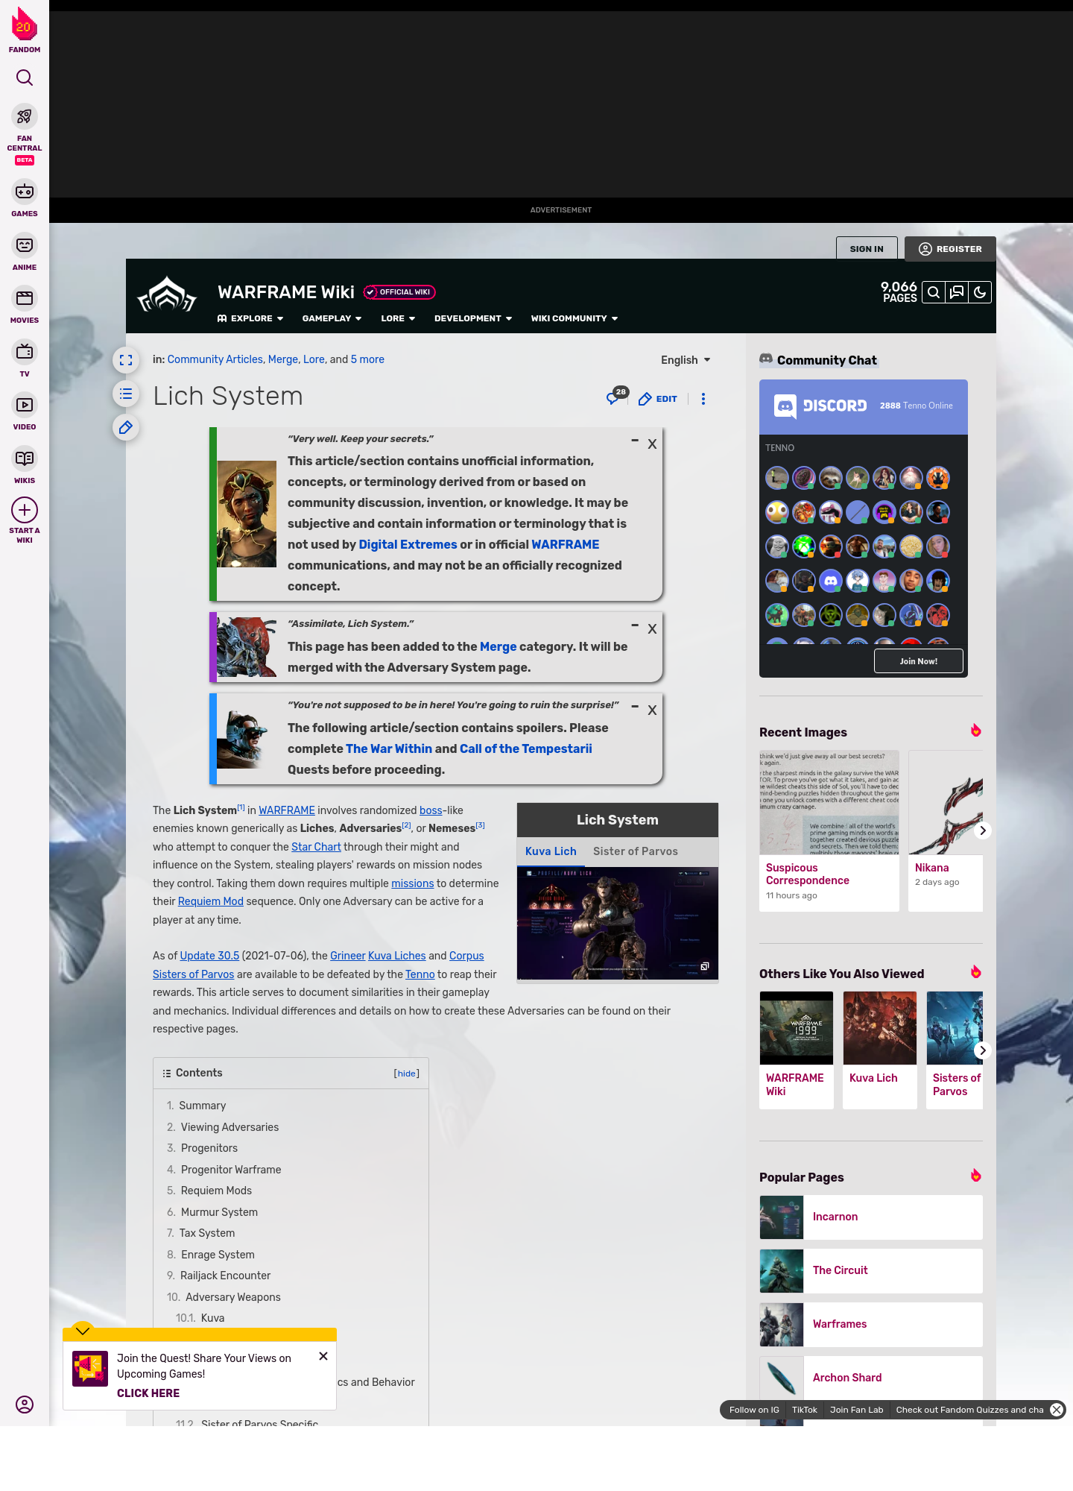Click the pencil edit icon beside article
The height and width of the screenshot is (1491, 1073).
(x=126, y=427)
